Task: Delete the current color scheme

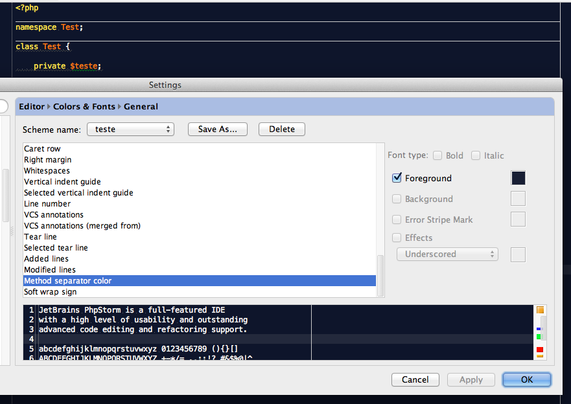Action: [x=282, y=129]
